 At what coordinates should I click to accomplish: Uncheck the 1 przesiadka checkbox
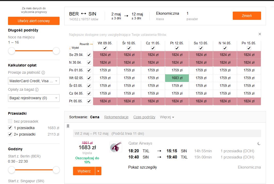pyautogui.click(x=10, y=128)
